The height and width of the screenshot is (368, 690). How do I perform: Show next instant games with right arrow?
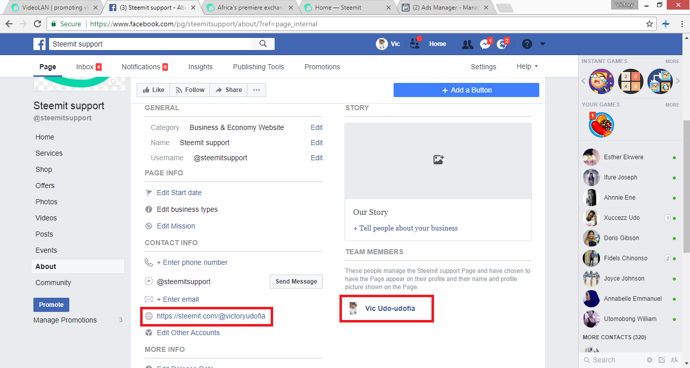(x=678, y=81)
